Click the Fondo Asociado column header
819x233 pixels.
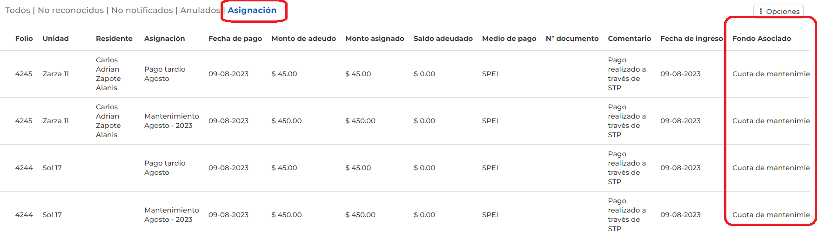[x=761, y=39]
